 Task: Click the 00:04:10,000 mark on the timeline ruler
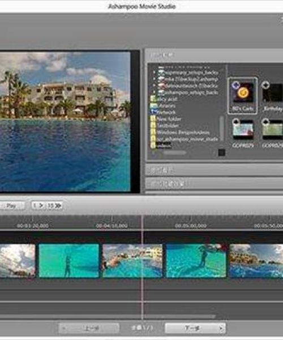pos(112,226)
